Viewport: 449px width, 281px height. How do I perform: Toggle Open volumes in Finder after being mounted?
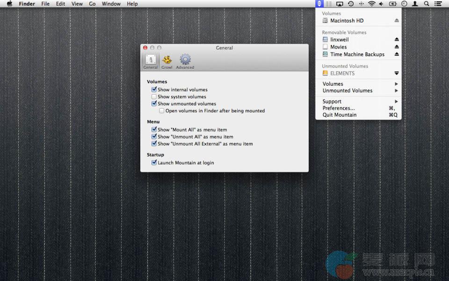click(x=162, y=111)
